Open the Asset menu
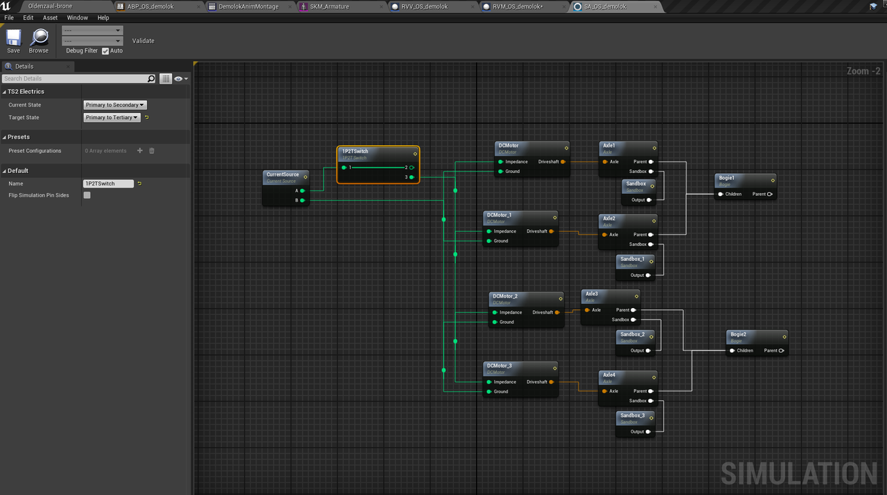Image resolution: width=887 pixels, height=495 pixels. [x=51, y=18]
